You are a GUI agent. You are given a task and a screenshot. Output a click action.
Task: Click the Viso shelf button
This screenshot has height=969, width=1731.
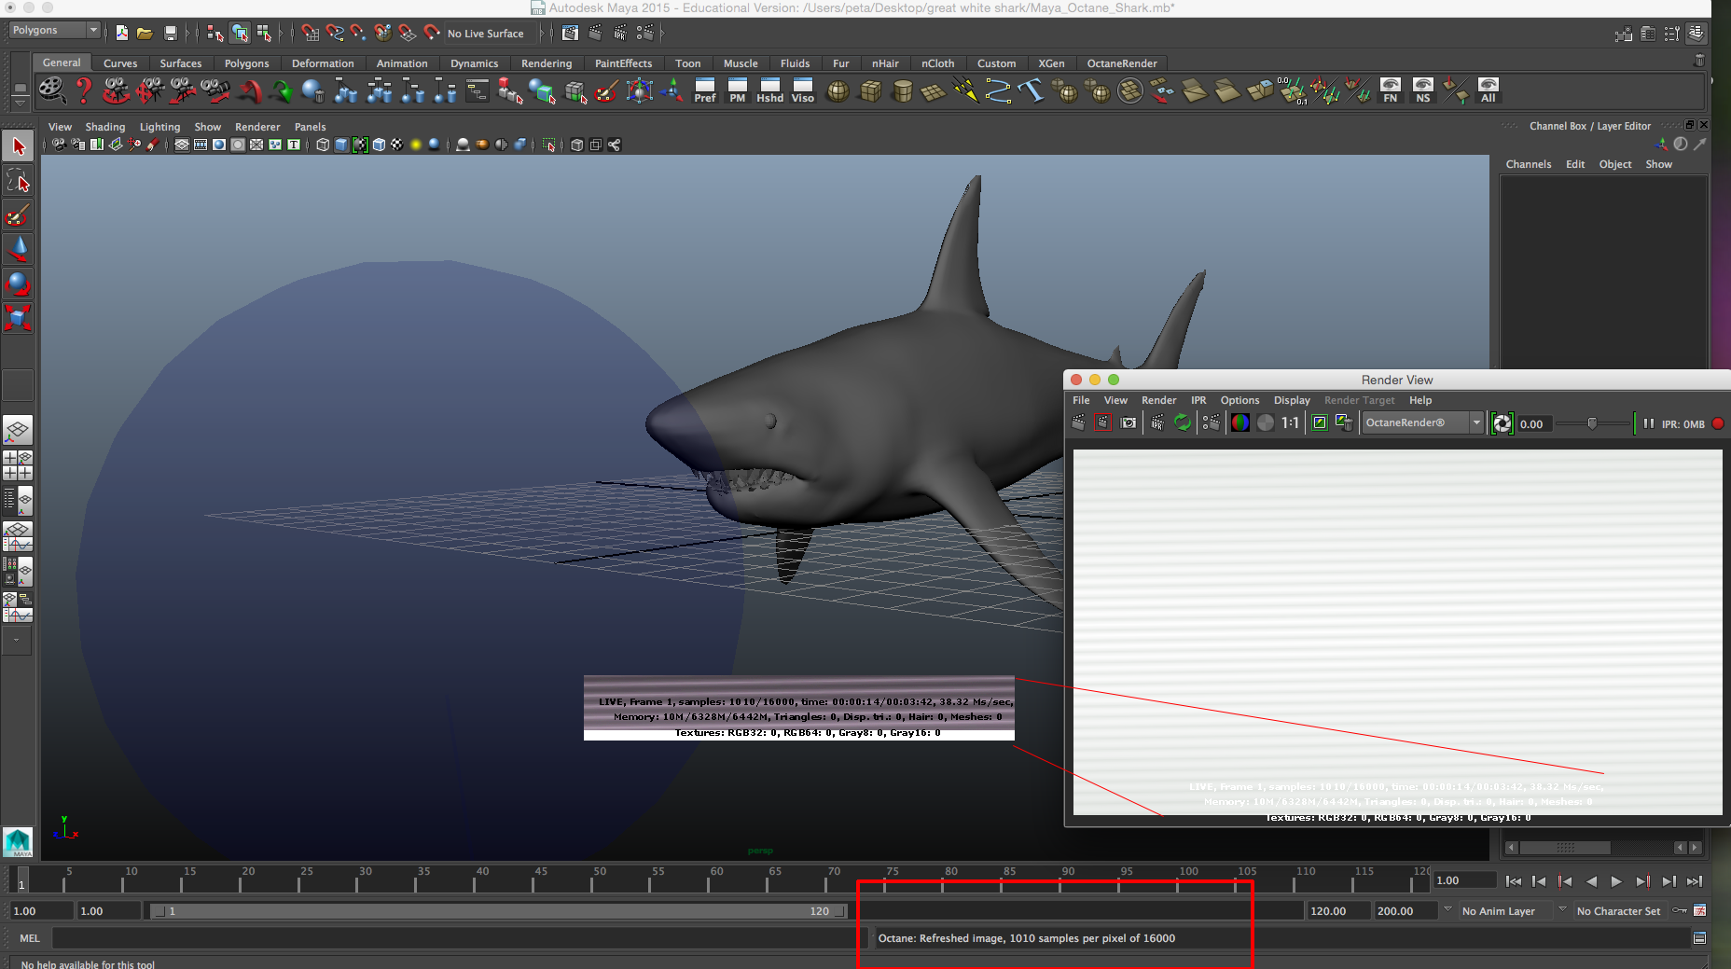(803, 90)
